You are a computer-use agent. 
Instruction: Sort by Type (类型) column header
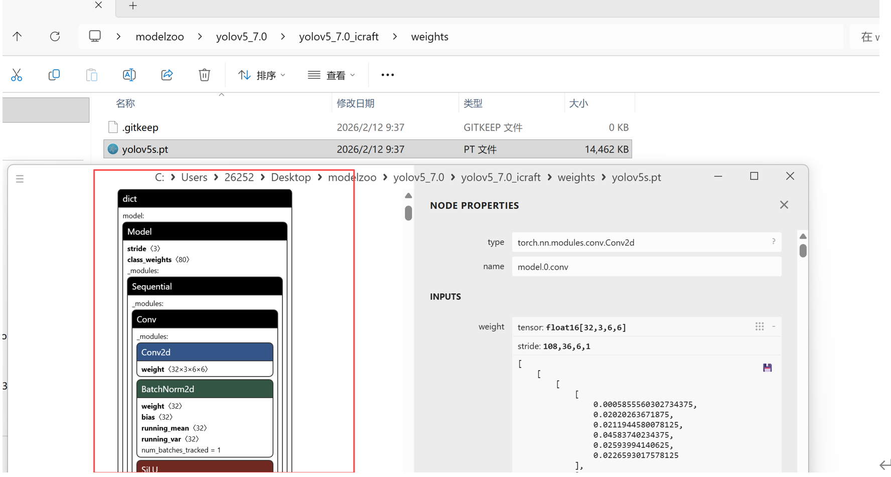473,103
